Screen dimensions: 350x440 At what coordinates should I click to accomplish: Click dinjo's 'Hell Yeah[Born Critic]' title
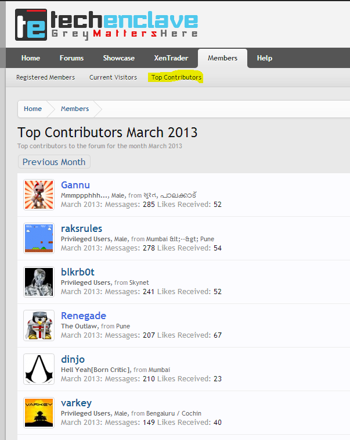[96, 370]
